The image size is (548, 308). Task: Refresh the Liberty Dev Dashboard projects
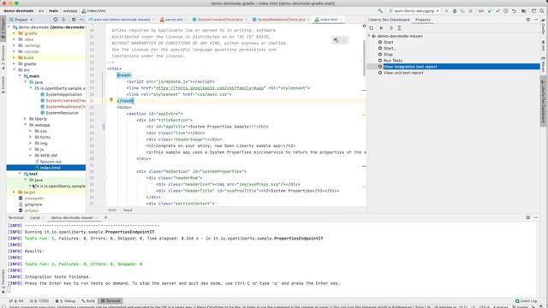371,28
